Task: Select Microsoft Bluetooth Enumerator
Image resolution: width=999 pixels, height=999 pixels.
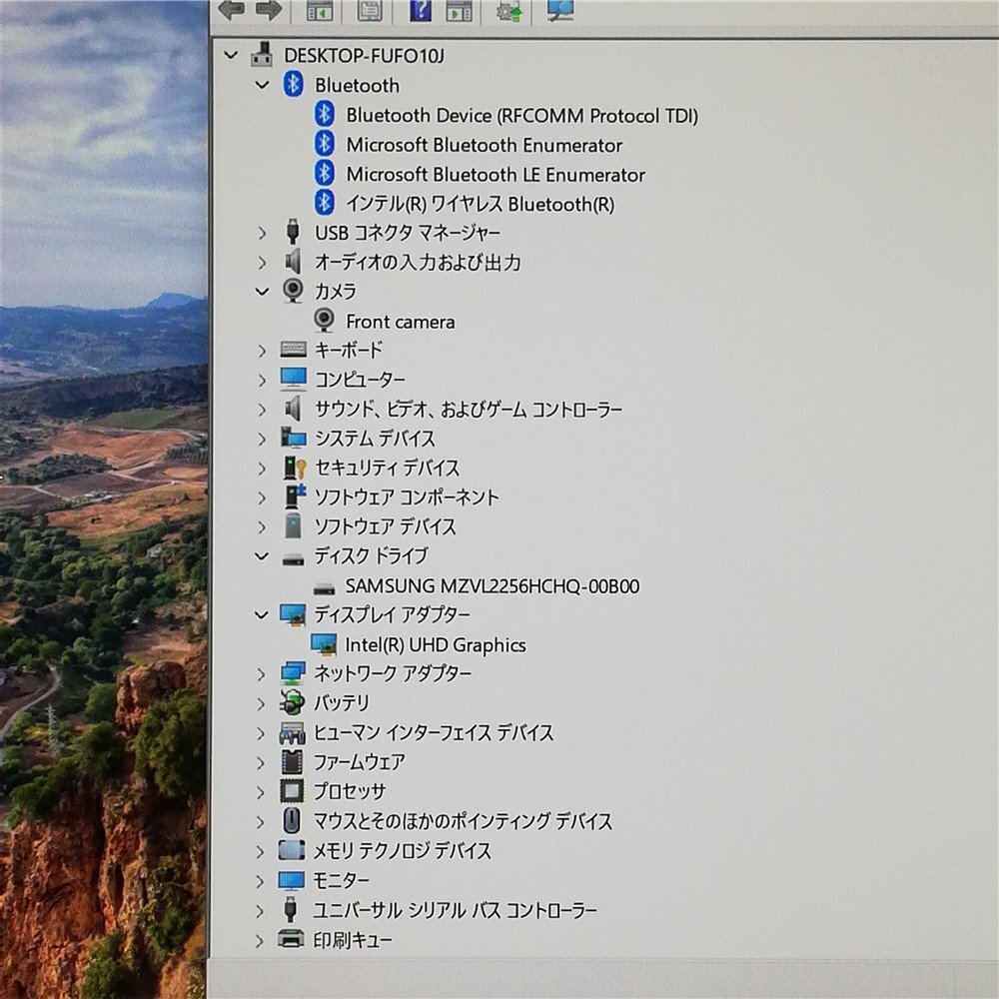Action: [485, 145]
